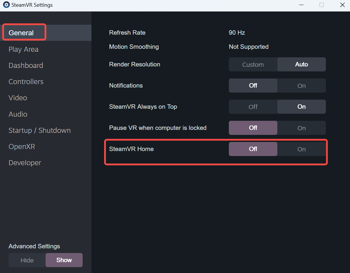Image resolution: width=350 pixels, height=273 pixels.
Task: Click the SteamVR Always on Top label
Action: (x=143, y=107)
